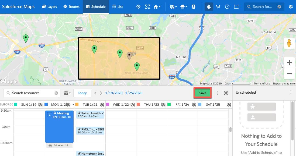
Task: Open the RMS, Inc. 10:00am event
Action: pyautogui.click(x=90, y=131)
